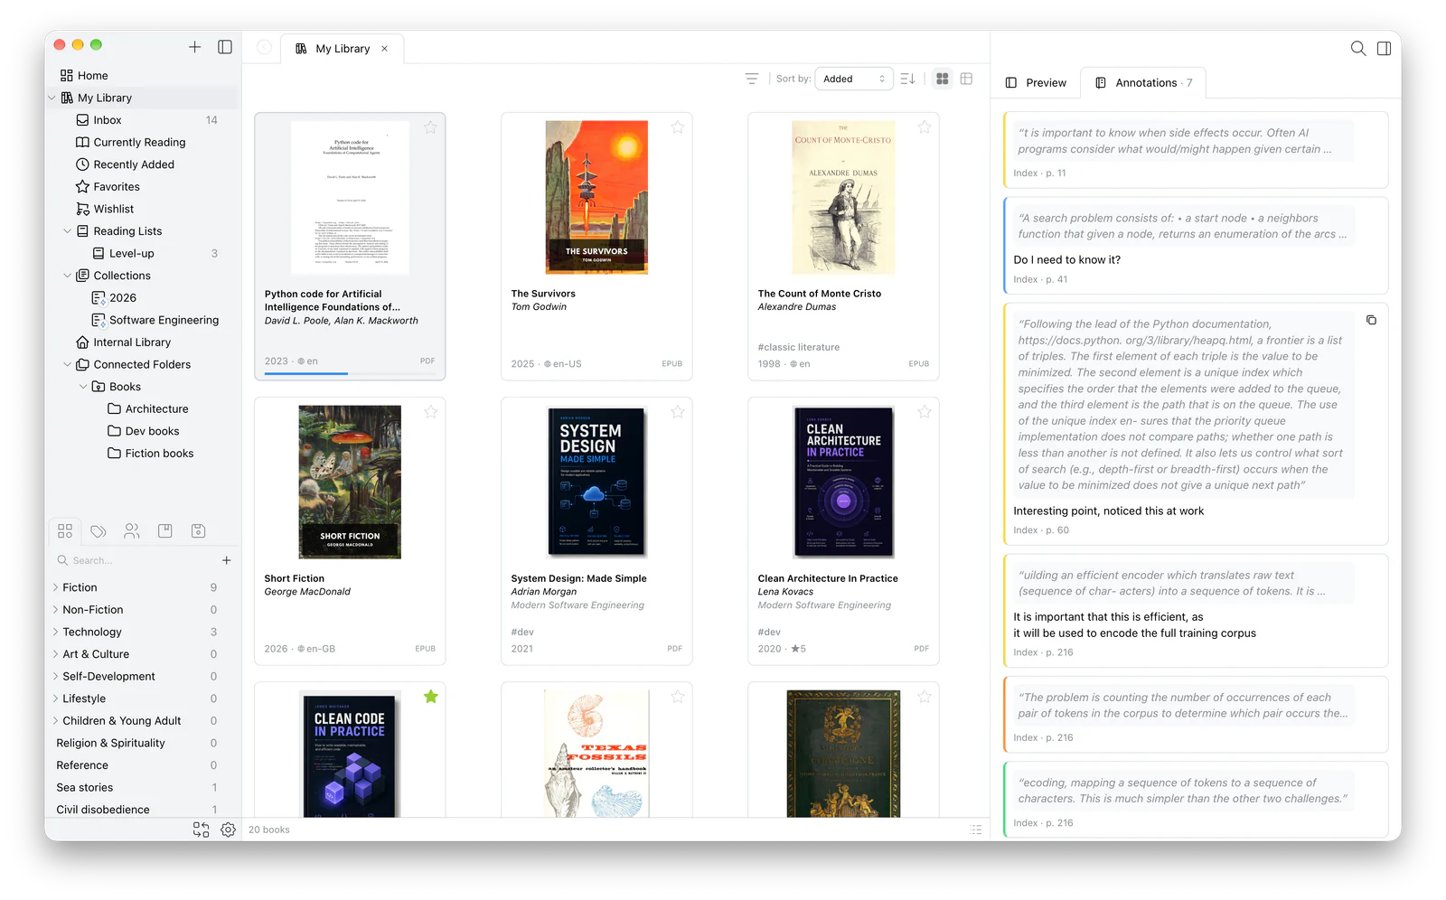Copy the heapq annotation with copy icon

pyautogui.click(x=1371, y=320)
